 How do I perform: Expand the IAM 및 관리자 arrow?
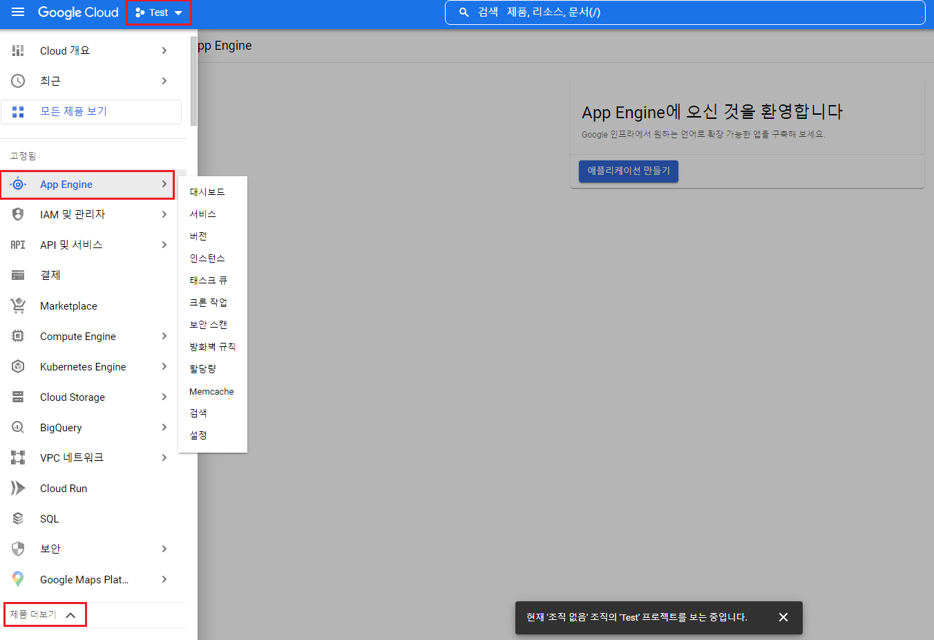[164, 214]
